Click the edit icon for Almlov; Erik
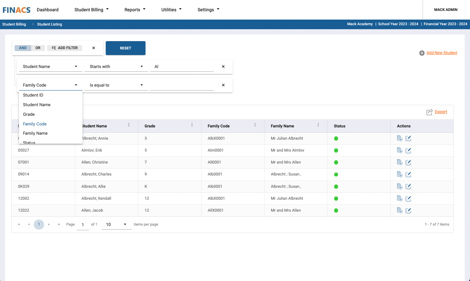 [408, 151]
